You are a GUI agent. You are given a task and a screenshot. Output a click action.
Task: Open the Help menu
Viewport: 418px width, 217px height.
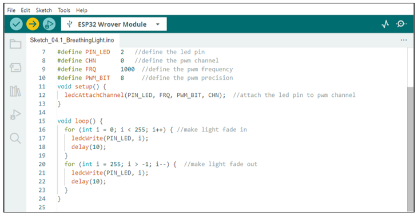[x=82, y=10]
